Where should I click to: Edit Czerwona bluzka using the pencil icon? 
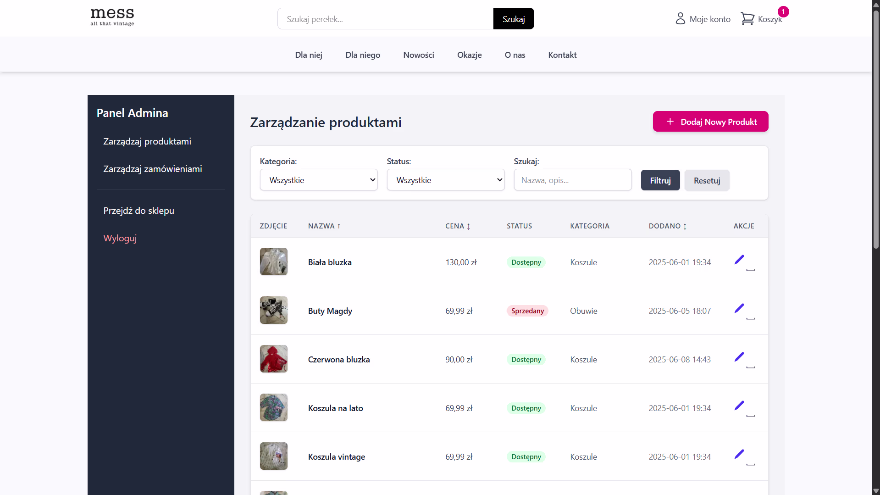(x=739, y=357)
